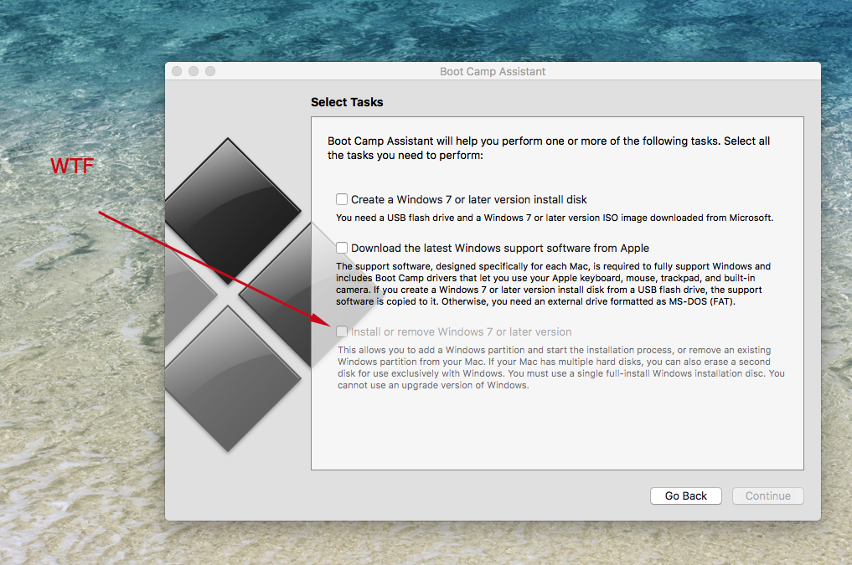Click the Select Tasks heading
852x565 pixels.
(347, 102)
